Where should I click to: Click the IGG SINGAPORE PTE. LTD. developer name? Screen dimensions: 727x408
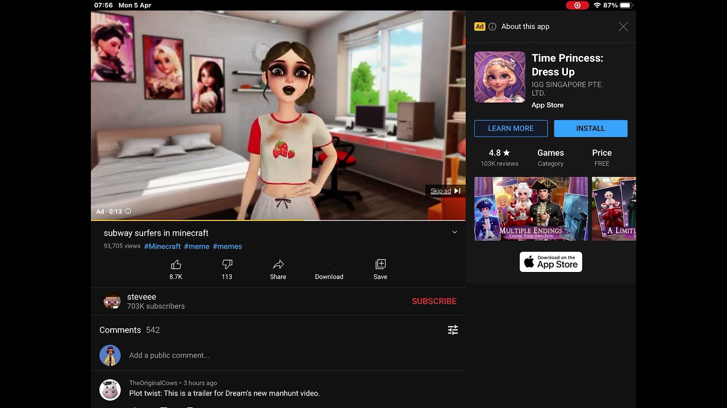(567, 89)
